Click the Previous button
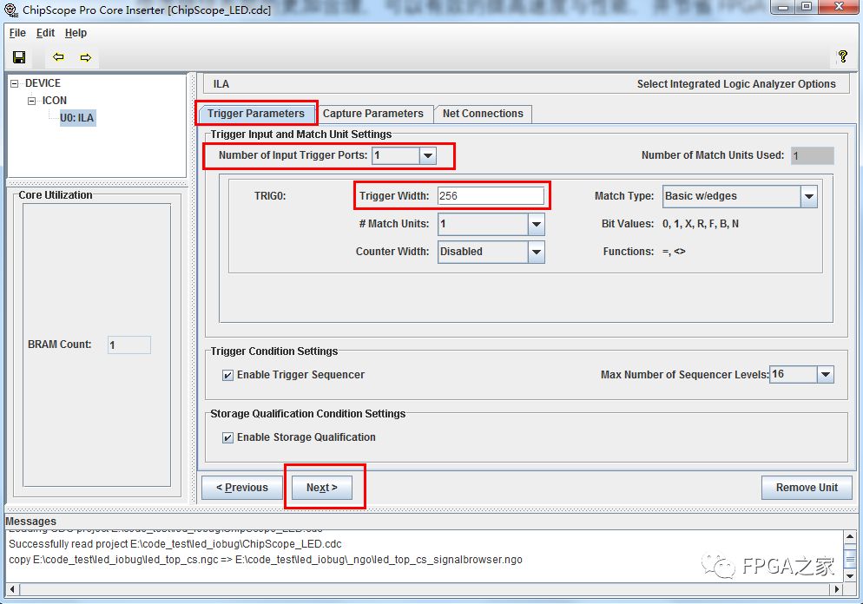Image resolution: width=863 pixels, height=604 pixels. 242,488
